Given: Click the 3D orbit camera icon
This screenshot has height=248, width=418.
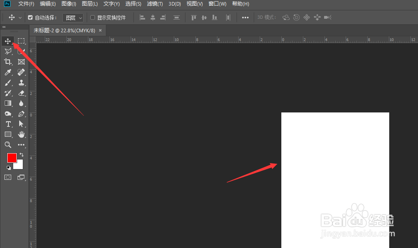Looking at the screenshot, I should coord(286,18).
